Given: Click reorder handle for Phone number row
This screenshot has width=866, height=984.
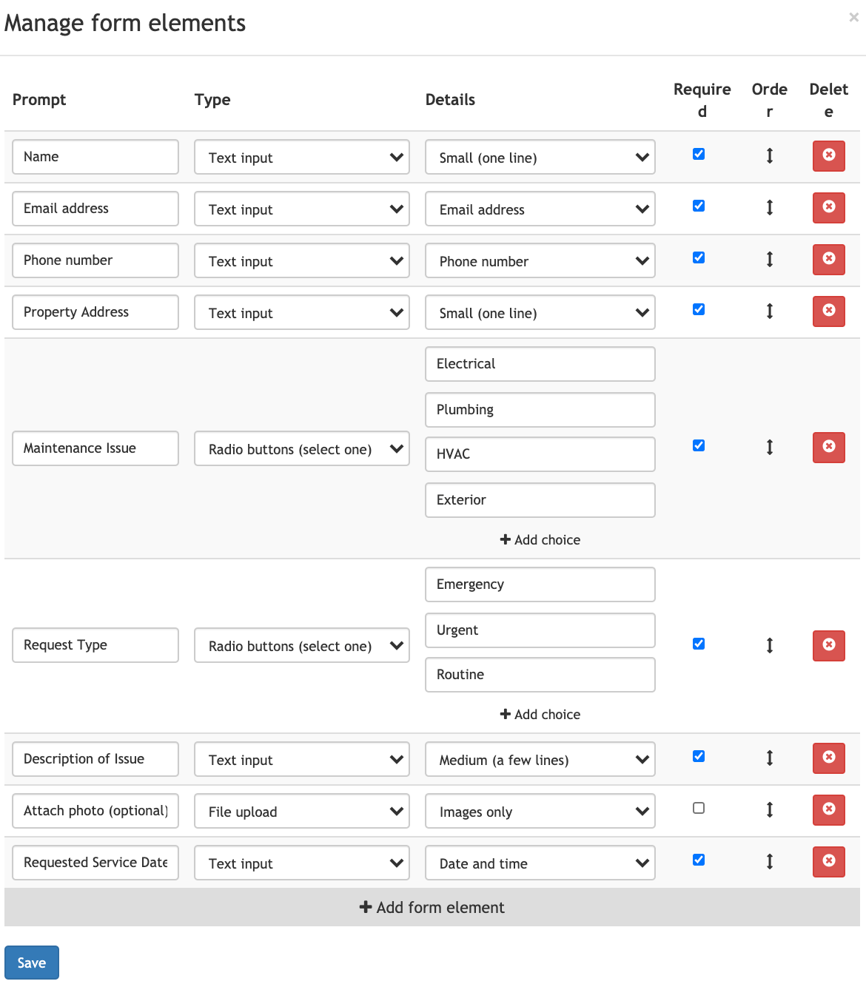Looking at the screenshot, I should tap(770, 260).
